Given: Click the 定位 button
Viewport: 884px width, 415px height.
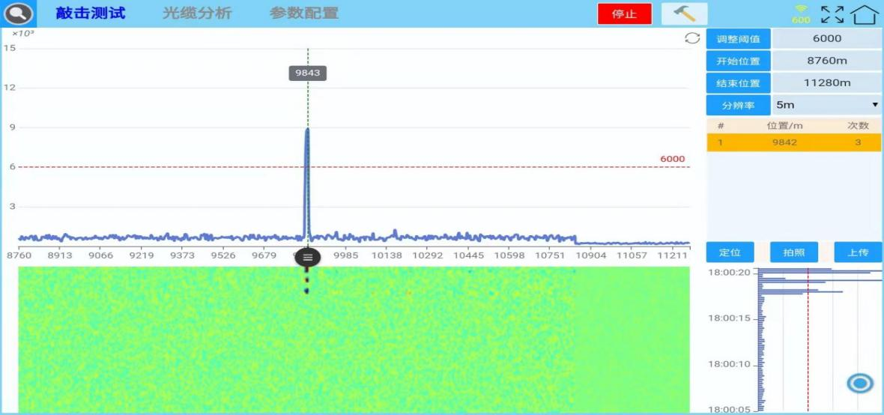Looking at the screenshot, I should (730, 252).
